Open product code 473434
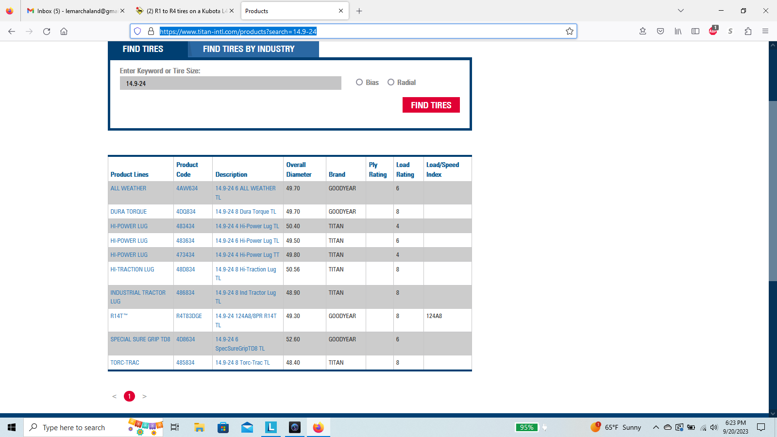Viewport: 777px width, 437px height. pos(186,255)
